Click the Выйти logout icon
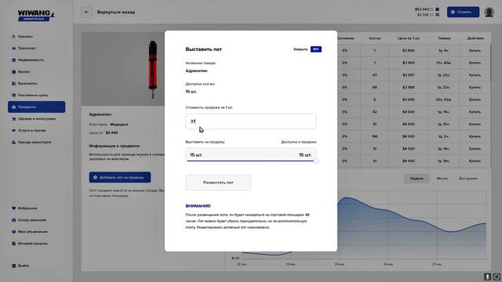The width and height of the screenshot is (502, 282). click(14, 266)
